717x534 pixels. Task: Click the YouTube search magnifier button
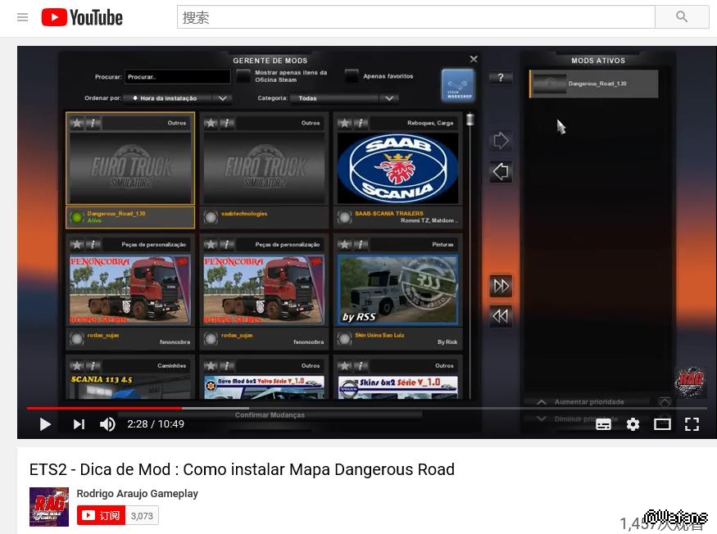pos(681,17)
